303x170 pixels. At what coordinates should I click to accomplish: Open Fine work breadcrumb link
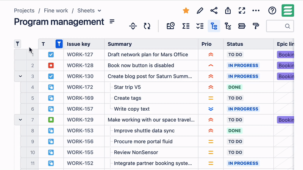pyautogui.click(x=56, y=11)
